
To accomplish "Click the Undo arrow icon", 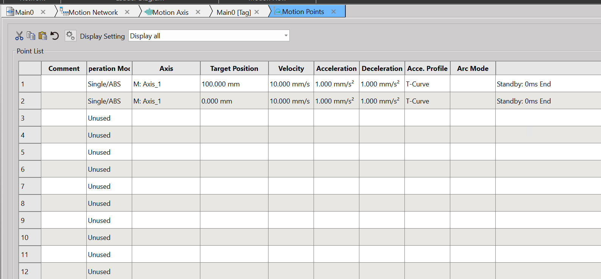I will click(55, 36).
